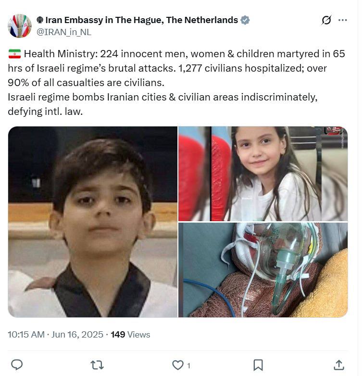
Task: Open the @IRAN_in_NL handle link
Action: tap(64, 32)
